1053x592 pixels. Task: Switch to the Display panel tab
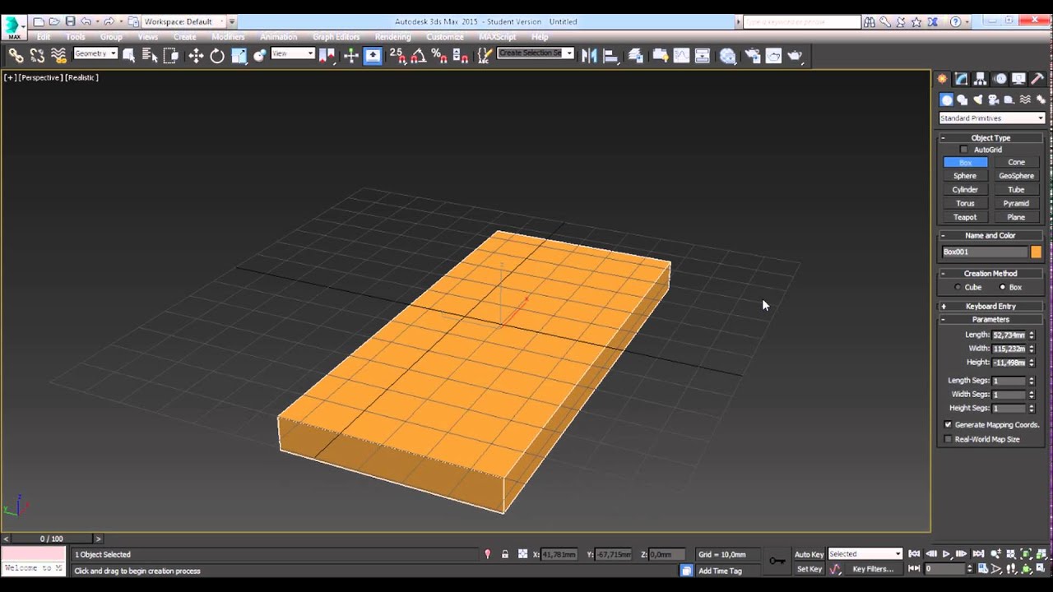point(1018,79)
